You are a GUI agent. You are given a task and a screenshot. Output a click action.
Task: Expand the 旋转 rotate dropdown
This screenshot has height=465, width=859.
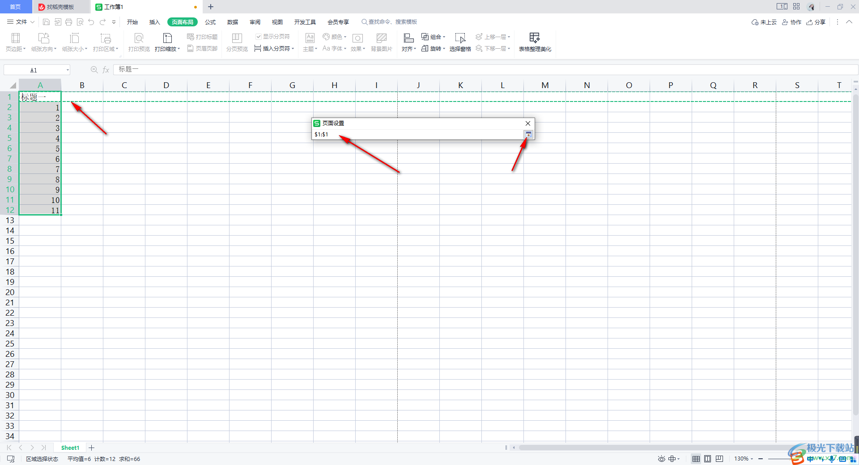[444, 48]
